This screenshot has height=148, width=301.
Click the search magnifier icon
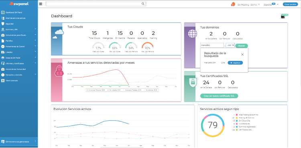[143, 4]
